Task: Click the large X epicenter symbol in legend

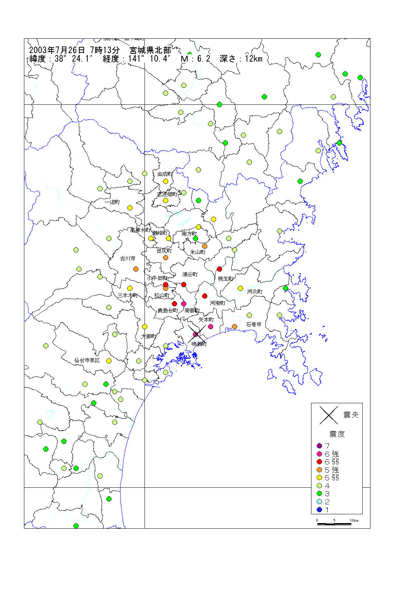Action: click(x=328, y=415)
